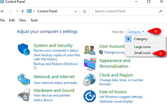Screen dimensions: 167x105
Task: Choose Large icons in View by menu
Action: pos(142,47)
